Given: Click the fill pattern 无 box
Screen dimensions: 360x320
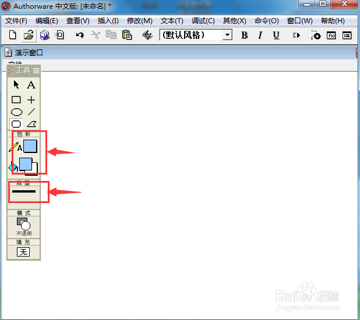Looking at the screenshot, I should [x=23, y=252].
